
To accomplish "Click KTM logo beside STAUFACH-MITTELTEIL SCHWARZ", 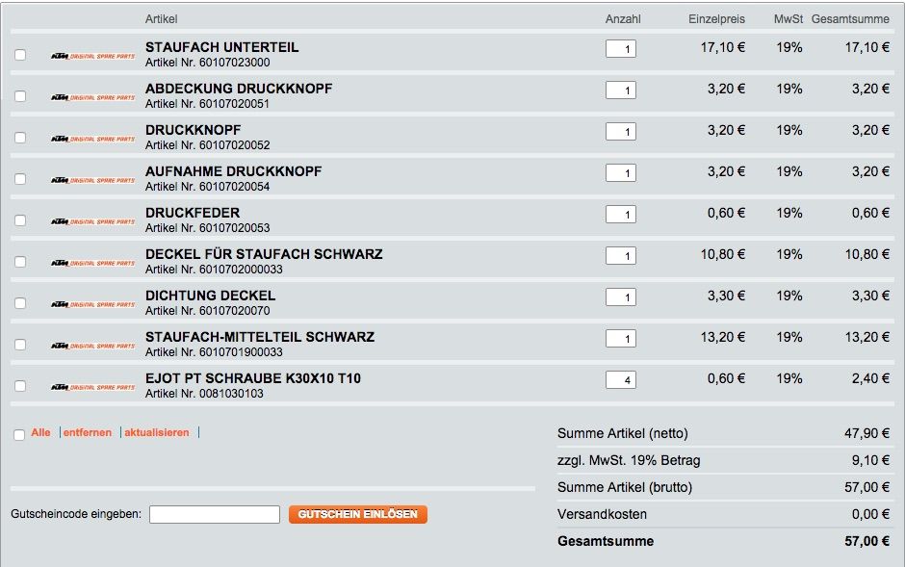I will point(92,346).
